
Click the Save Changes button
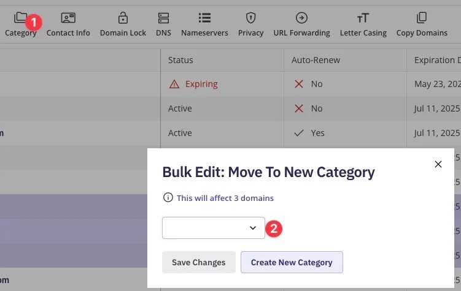(x=199, y=262)
